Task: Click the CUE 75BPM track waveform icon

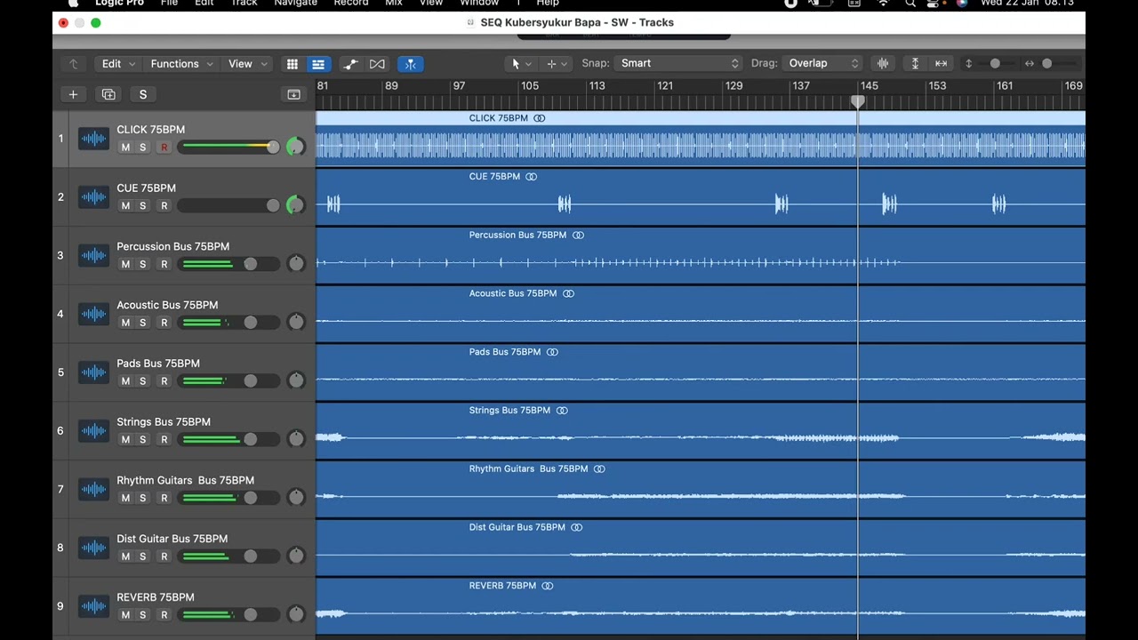Action: coord(93,197)
